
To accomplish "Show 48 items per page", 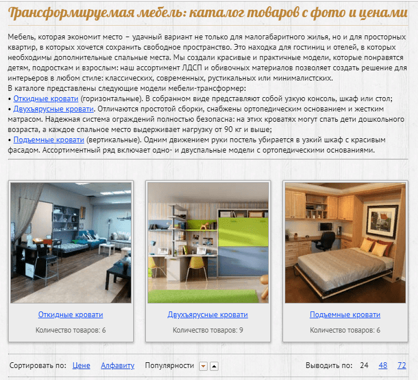I will (x=383, y=365).
